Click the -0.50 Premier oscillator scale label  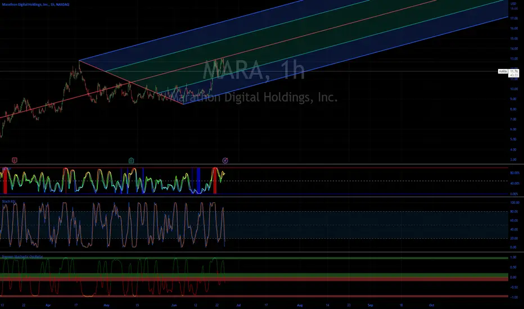click(514, 287)
